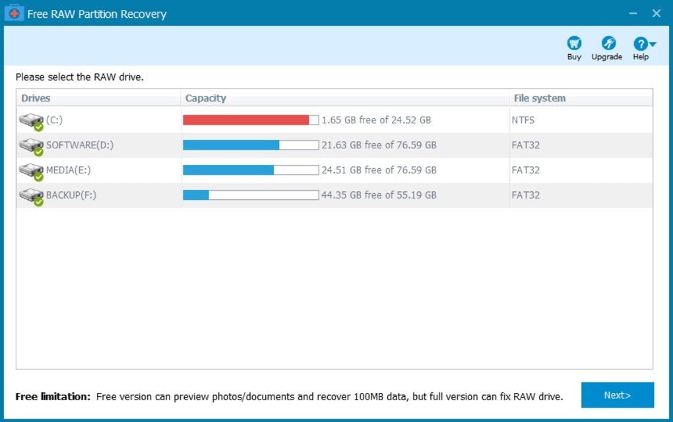Click FAT32 cell in BACKUP(F:) row
This screenshot has width=673, height=422.
click(525, 195)
